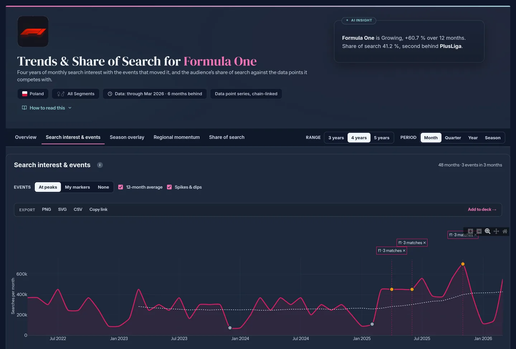Open the Season overlay tab

[x=127, y=137]
